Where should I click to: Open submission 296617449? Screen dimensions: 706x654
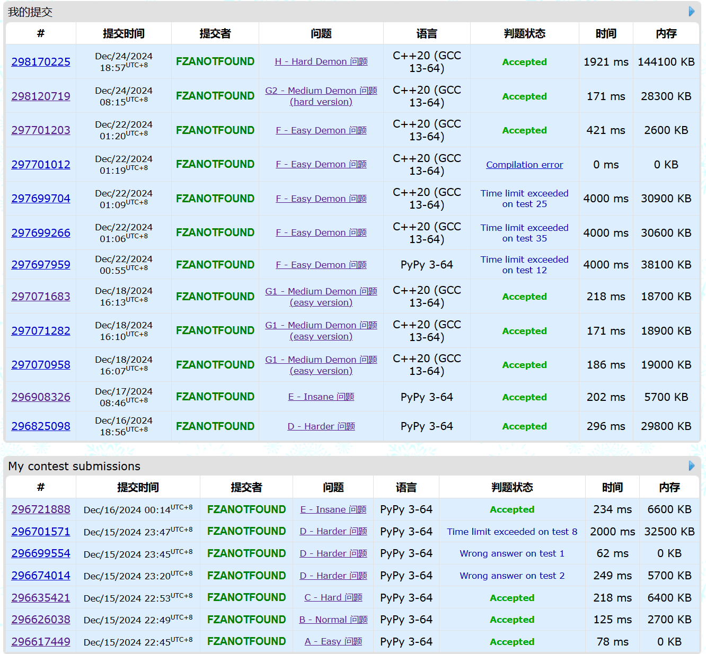click(x=41, y=641)
